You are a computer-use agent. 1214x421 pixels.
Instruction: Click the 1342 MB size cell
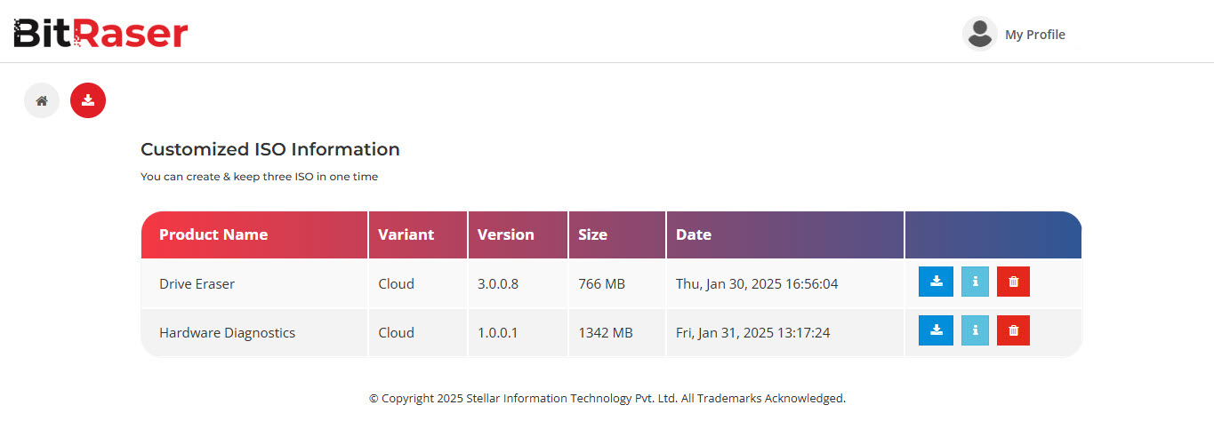(605, 333)
